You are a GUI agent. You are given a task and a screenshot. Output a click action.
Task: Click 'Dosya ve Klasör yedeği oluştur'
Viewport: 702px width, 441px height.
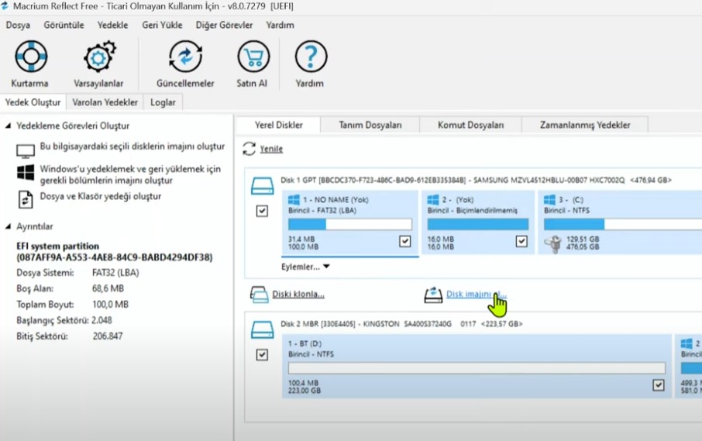coord(100,196)
